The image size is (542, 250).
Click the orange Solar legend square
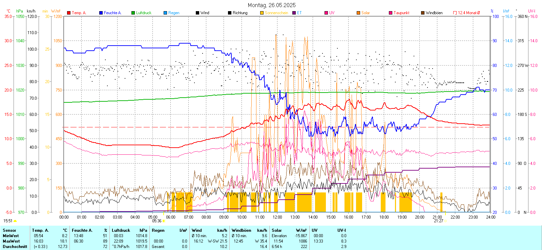358,13
